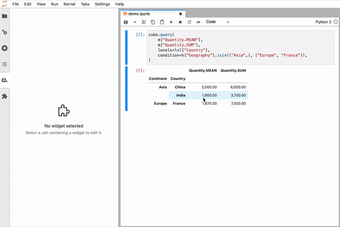Image resolution: width=340 pixels, height=227 pixels.
Task: Click the Python 3 kernel name
Action: [323, 22]
